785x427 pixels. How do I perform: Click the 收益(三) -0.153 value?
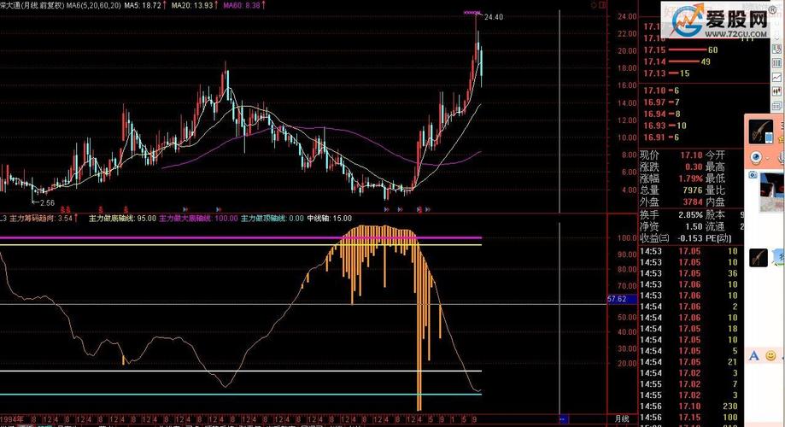click(x=690, y=238)
